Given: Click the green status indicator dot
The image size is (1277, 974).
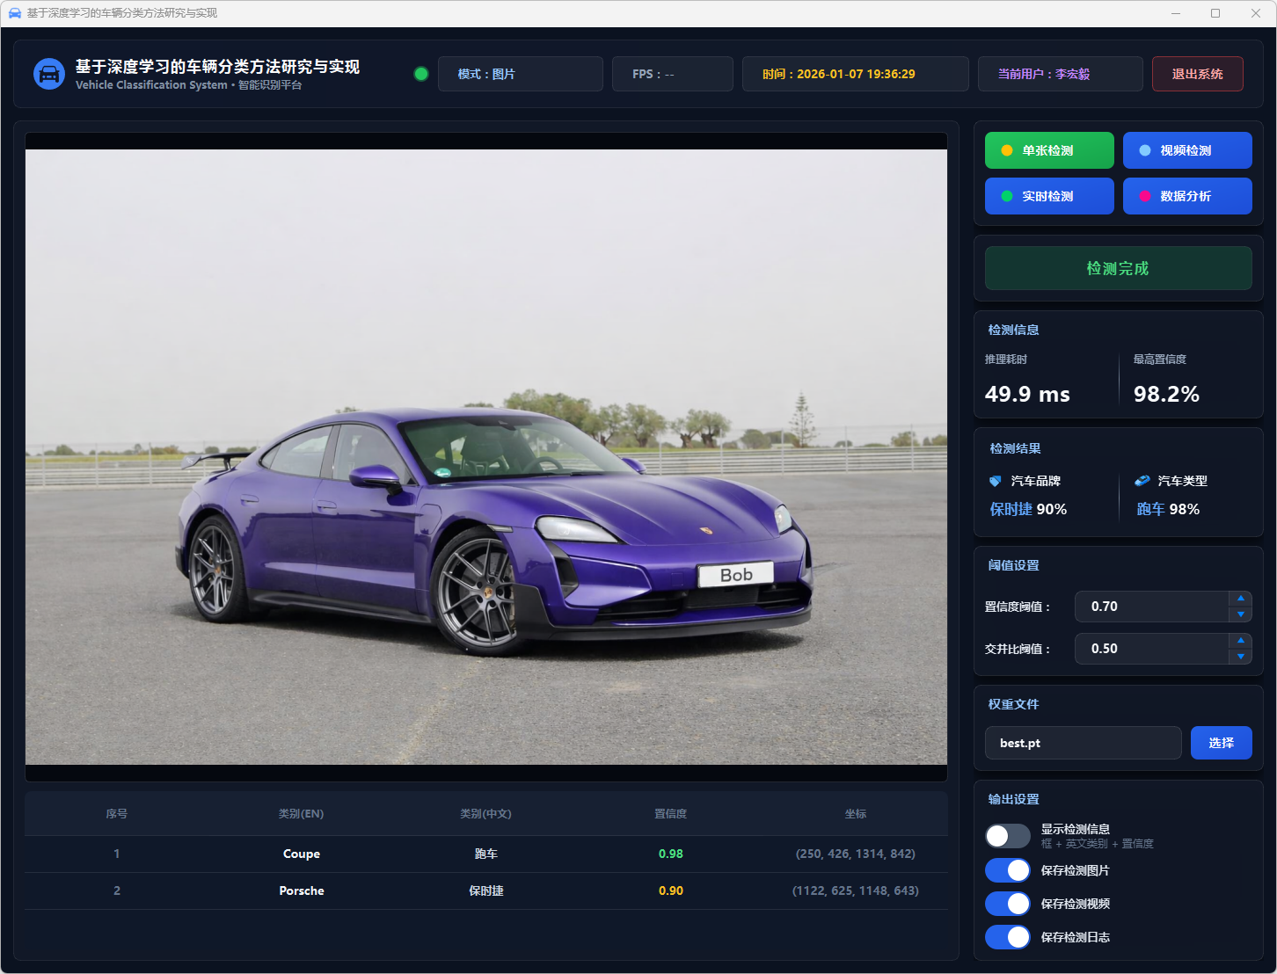Looking at the screenshot, I should [x=421, y=74].
